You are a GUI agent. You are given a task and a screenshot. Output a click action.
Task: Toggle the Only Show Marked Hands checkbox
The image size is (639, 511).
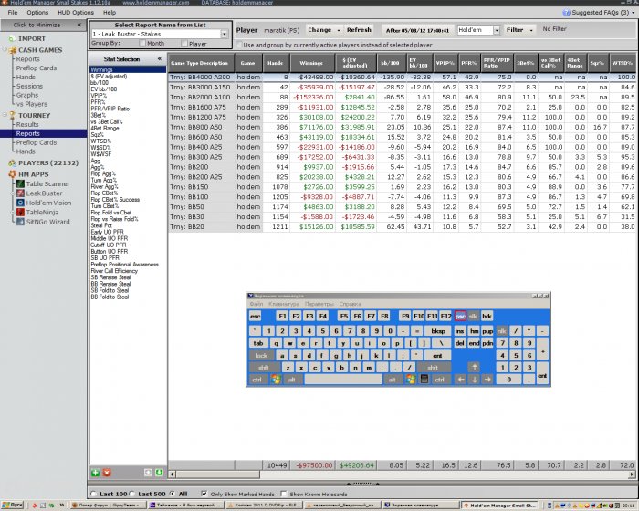tap(204, 494)
